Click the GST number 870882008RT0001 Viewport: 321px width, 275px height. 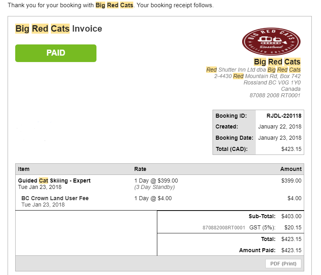click(224, 228)
